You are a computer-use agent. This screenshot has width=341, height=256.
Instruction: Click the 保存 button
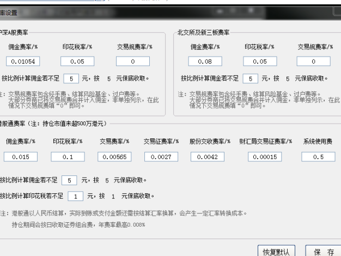(324, 252)
